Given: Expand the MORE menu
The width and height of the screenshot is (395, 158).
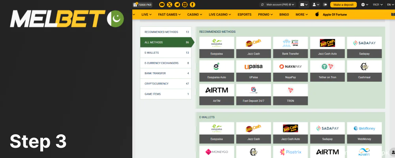Looking at the screenshot, I should [301, 15].
